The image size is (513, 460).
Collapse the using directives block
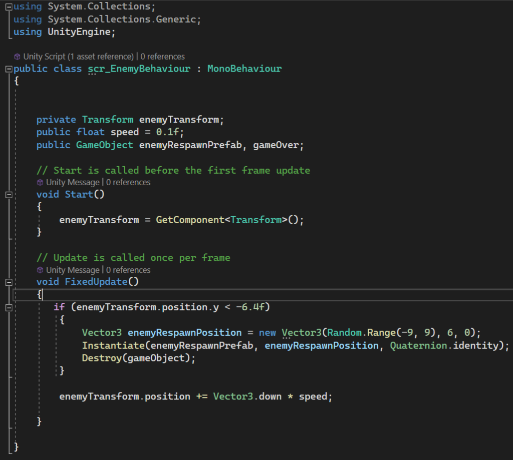8,7
